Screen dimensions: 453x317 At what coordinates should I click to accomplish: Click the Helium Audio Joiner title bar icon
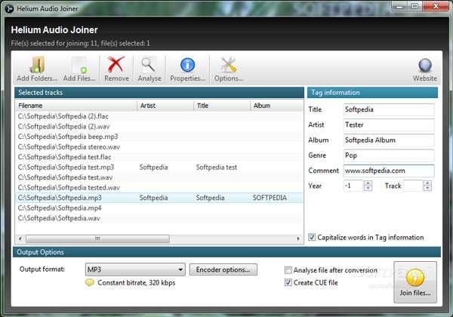pyautogui.click(x=9, y=8)
